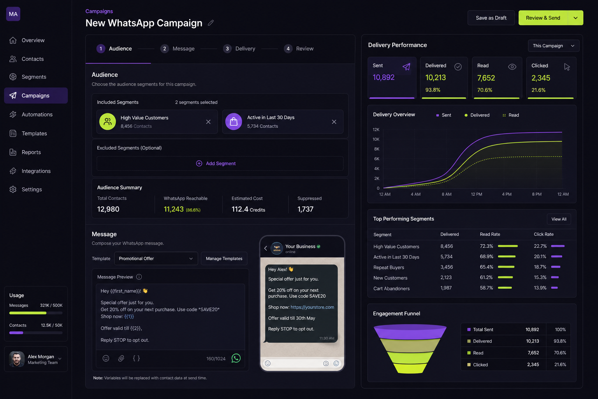Screen dimensions: 598x399
Task: Show Message Preview info tooltip
Action: (x=139, y=277)
